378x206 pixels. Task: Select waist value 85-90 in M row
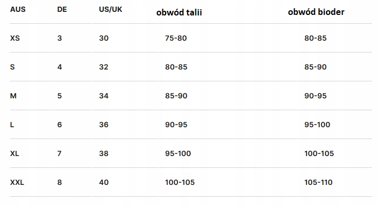tap(176, 96)
